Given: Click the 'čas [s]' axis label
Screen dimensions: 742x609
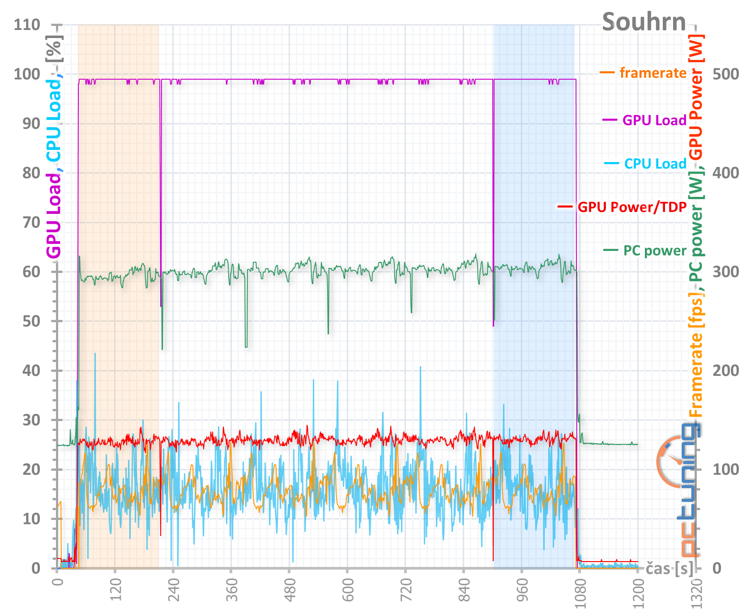Looking at the screenshot, I should pyautogui.click(x=670, y=568).
